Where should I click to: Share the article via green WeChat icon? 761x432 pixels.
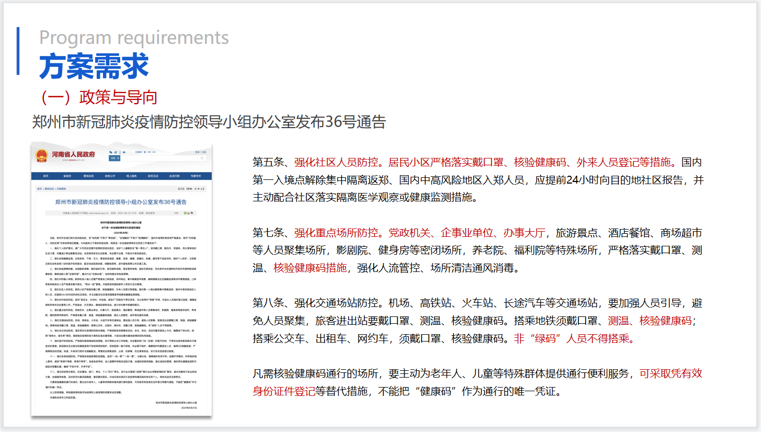click(x=185, y=213)
